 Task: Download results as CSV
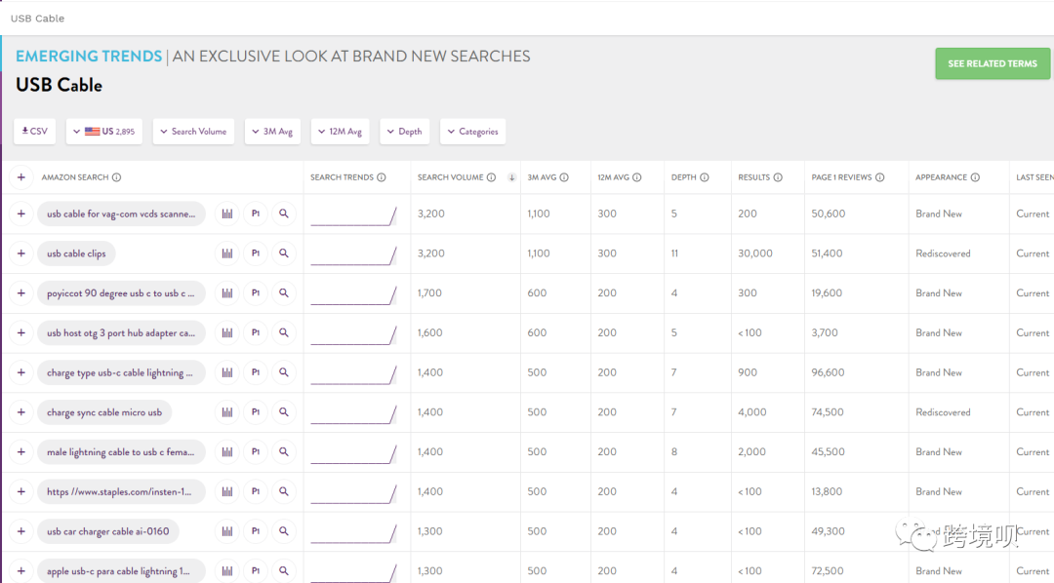(35, 132)
